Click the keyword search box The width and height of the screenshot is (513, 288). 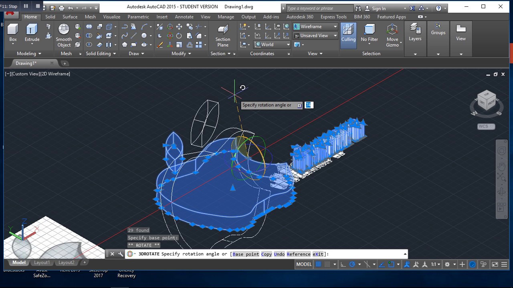(319, 8)
